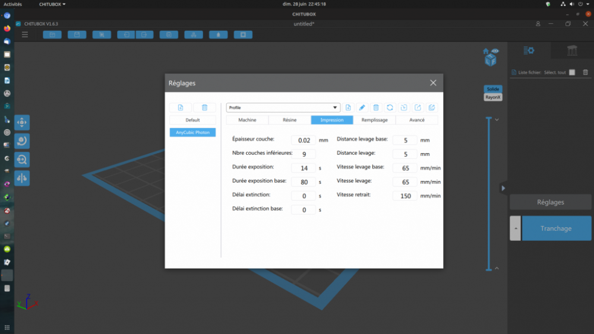594x334 pixels.
Task: Click the hollow/dig tool toolbar icon
Action: 218,35
